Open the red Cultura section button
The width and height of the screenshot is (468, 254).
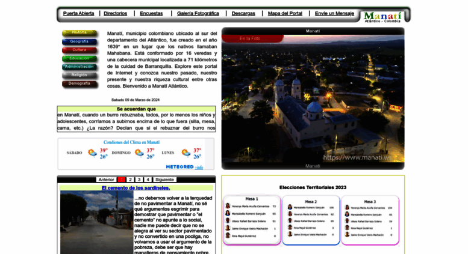[80, 50]
